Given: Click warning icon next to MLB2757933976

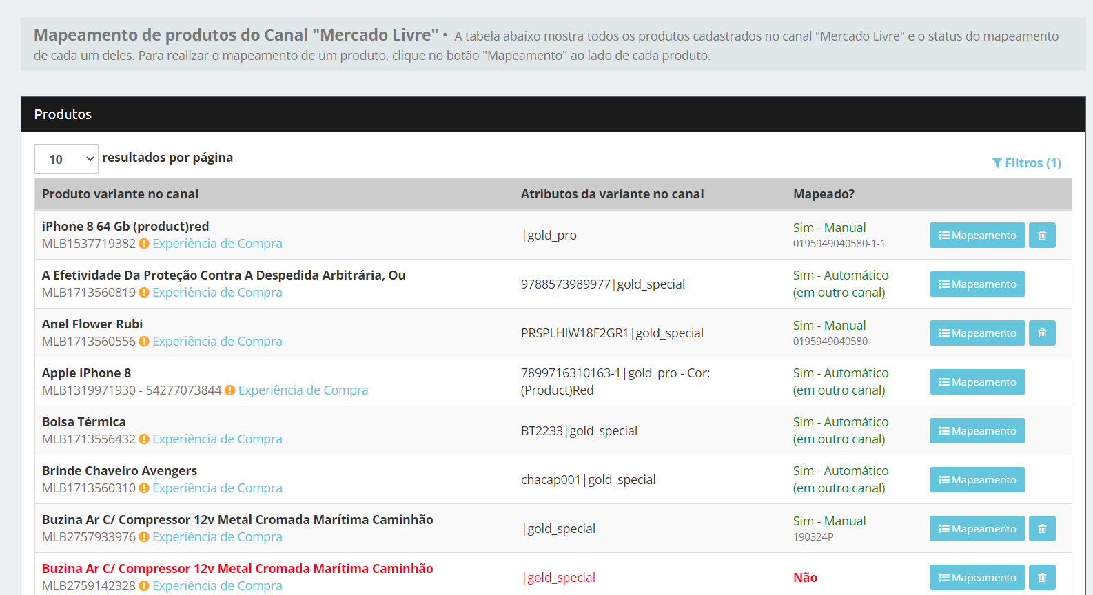Looking at the screenshot, I should pyautogui.click(x=144, y=537).
